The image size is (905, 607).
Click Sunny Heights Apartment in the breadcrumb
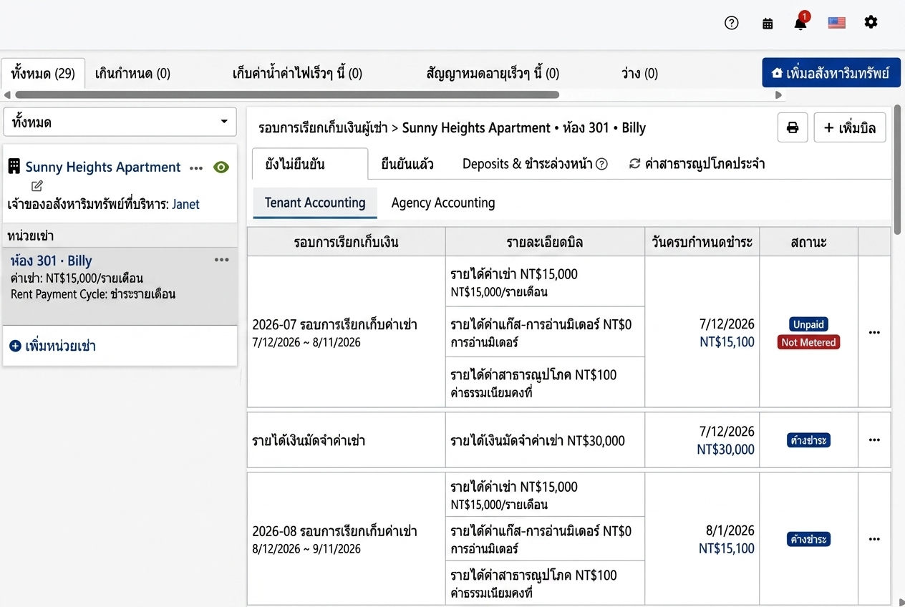(476, 128)
